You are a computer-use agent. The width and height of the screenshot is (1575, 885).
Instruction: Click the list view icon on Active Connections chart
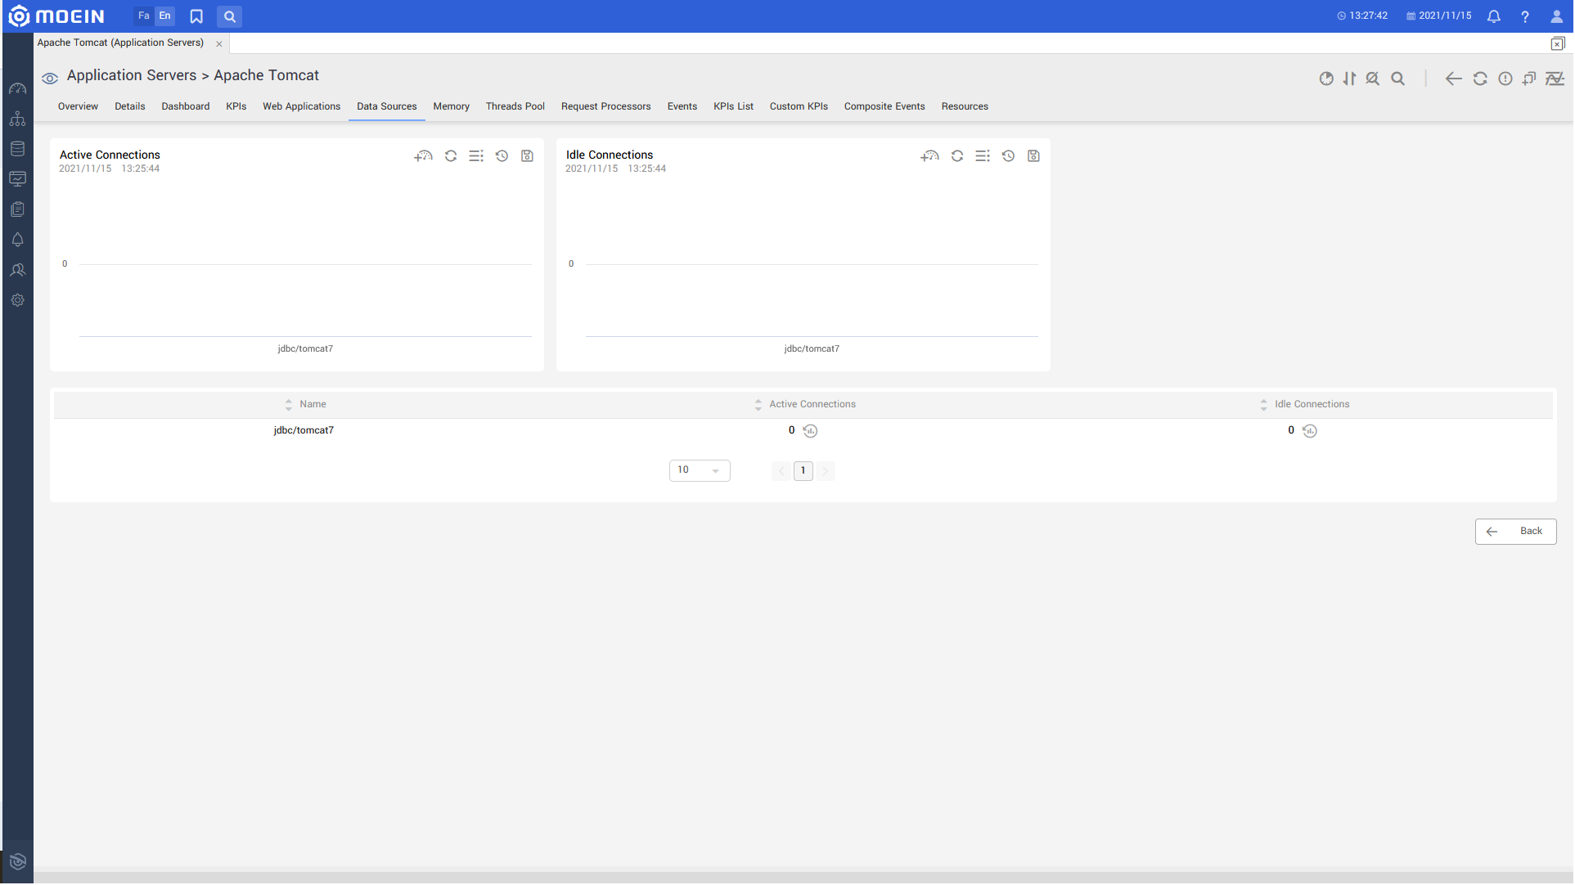point(477,155)
